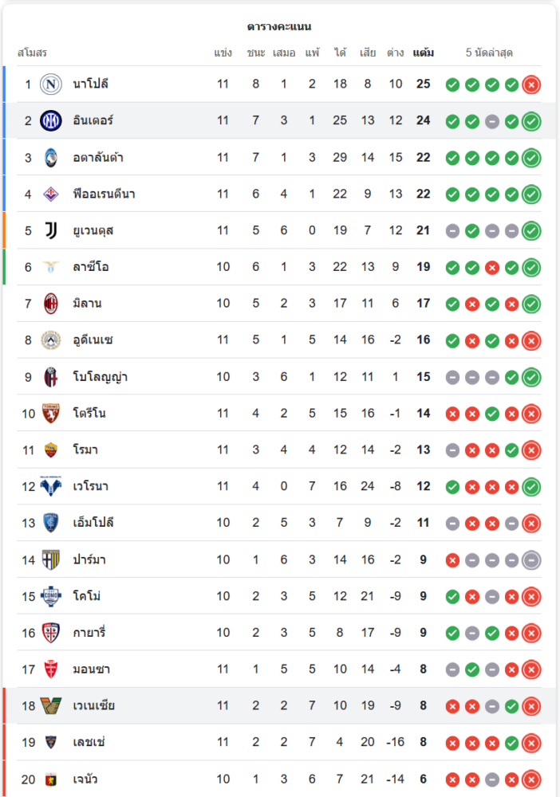Open the โตรีโน team link

(x=89, y=414)
